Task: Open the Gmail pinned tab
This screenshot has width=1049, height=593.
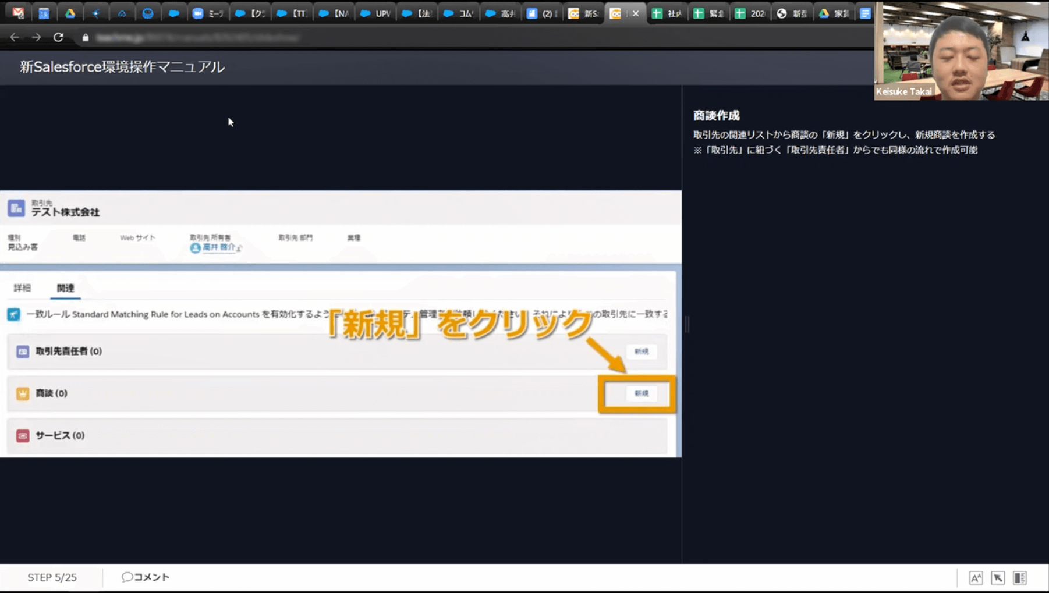Action: tap(18, 13)
